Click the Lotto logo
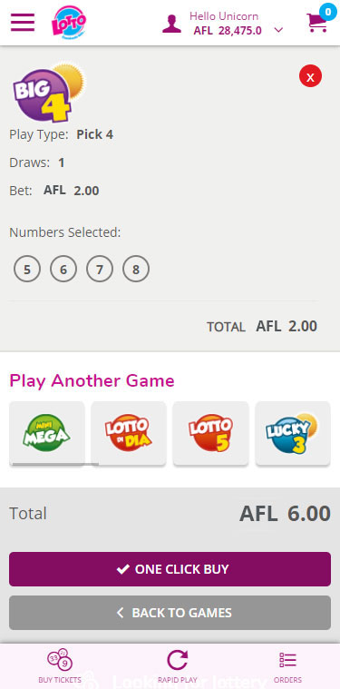Viewport: 340px width, 689px height. point(68,22)
